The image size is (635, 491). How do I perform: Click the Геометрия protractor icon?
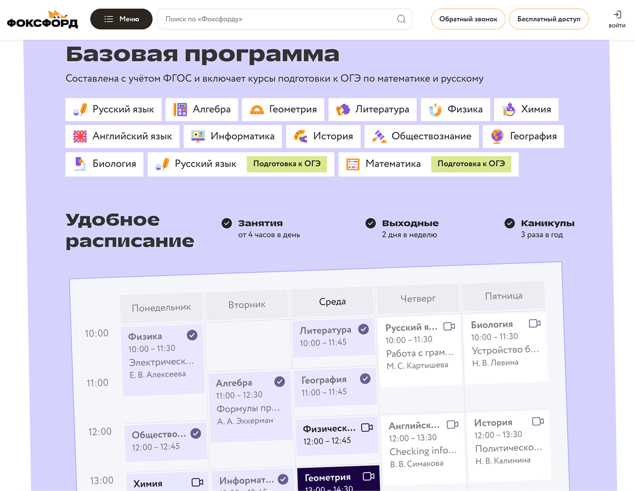[x=257, y=109]
